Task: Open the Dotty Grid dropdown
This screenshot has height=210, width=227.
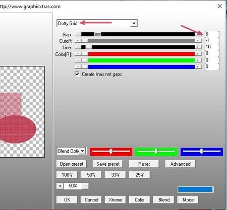Action: tap(134, 23)
